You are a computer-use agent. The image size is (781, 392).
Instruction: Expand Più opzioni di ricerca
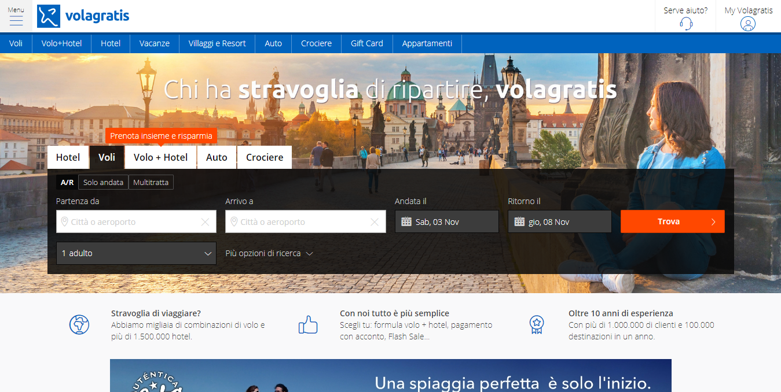(x=269, y=253)
